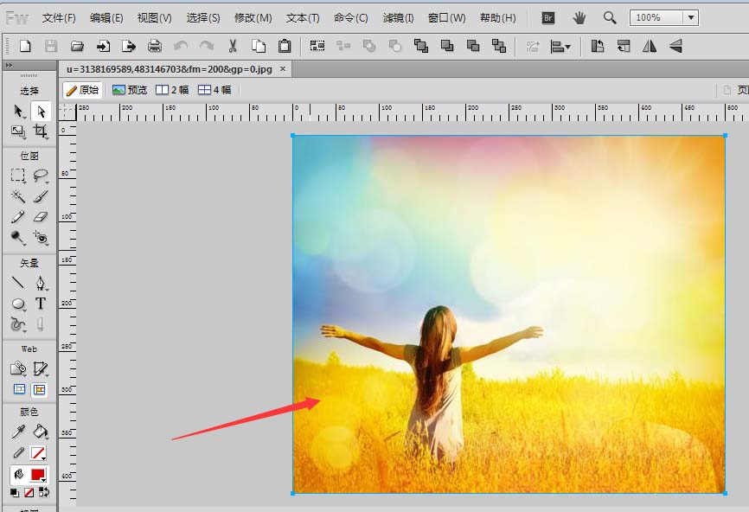Open the 100% zoom level dropdown
Screen dimensions: 749x512
coord(689,17)
